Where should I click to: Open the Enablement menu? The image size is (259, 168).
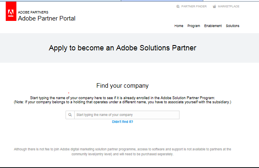coord(213,26)
